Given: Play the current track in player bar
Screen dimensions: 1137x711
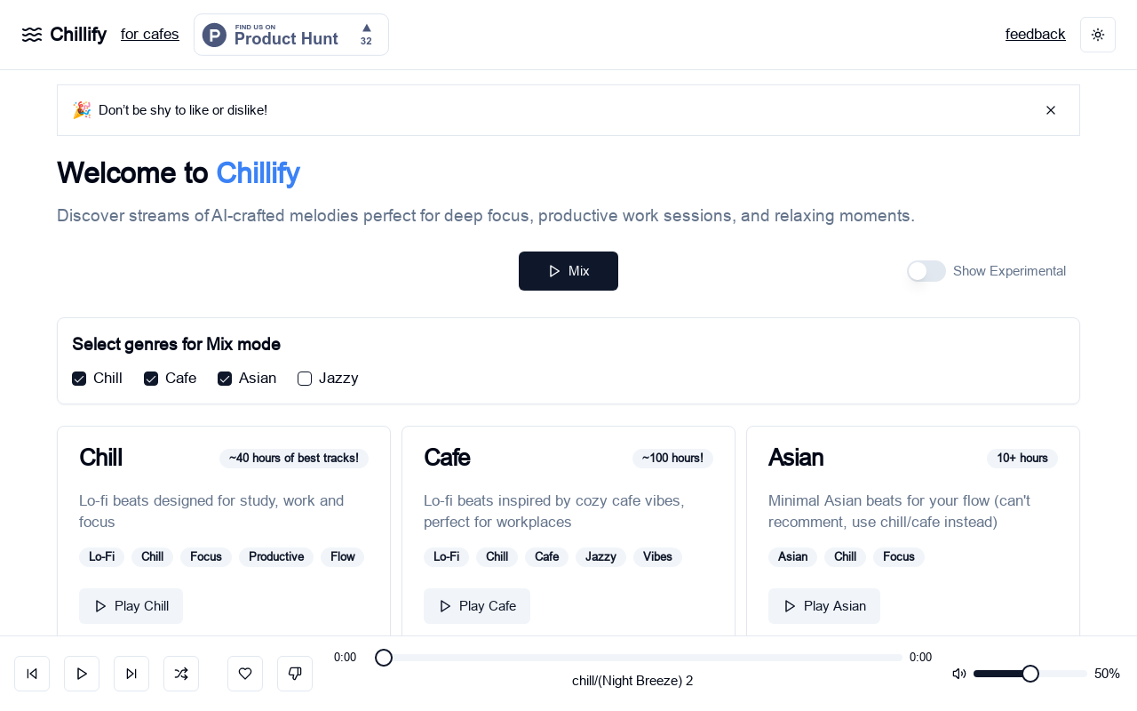Looking at the screenshot, I should pyautogui.click(x=82, y=674).
